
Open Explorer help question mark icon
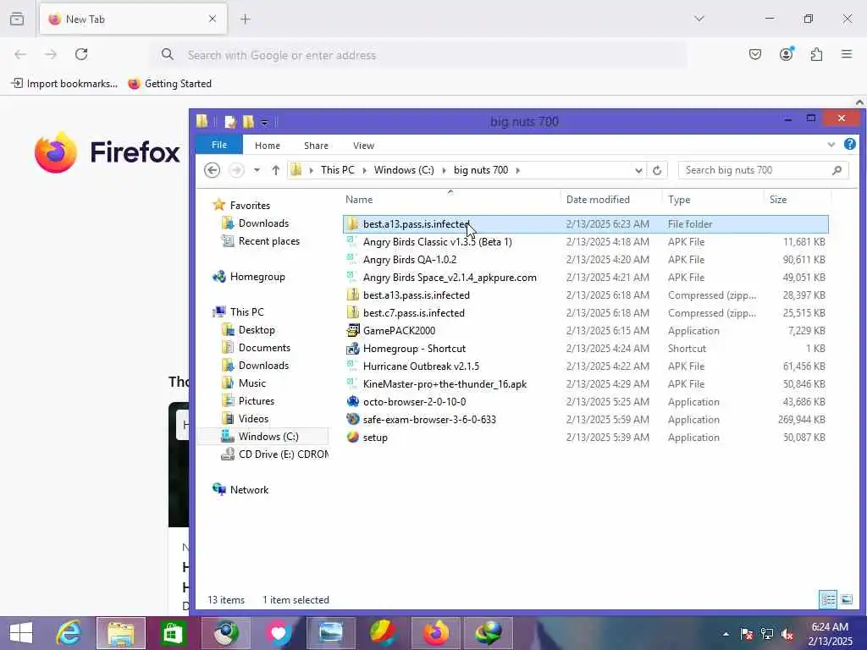click(x=850, y=144)
